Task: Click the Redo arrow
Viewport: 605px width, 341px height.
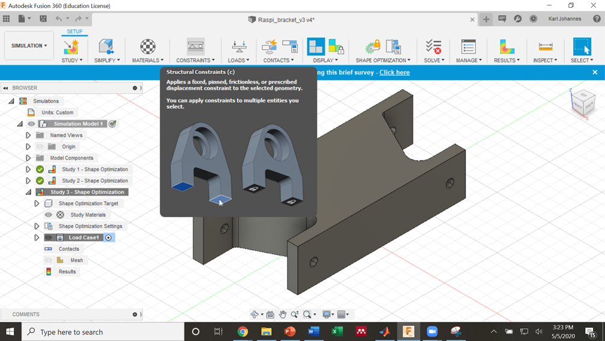Action: point(78,19)
